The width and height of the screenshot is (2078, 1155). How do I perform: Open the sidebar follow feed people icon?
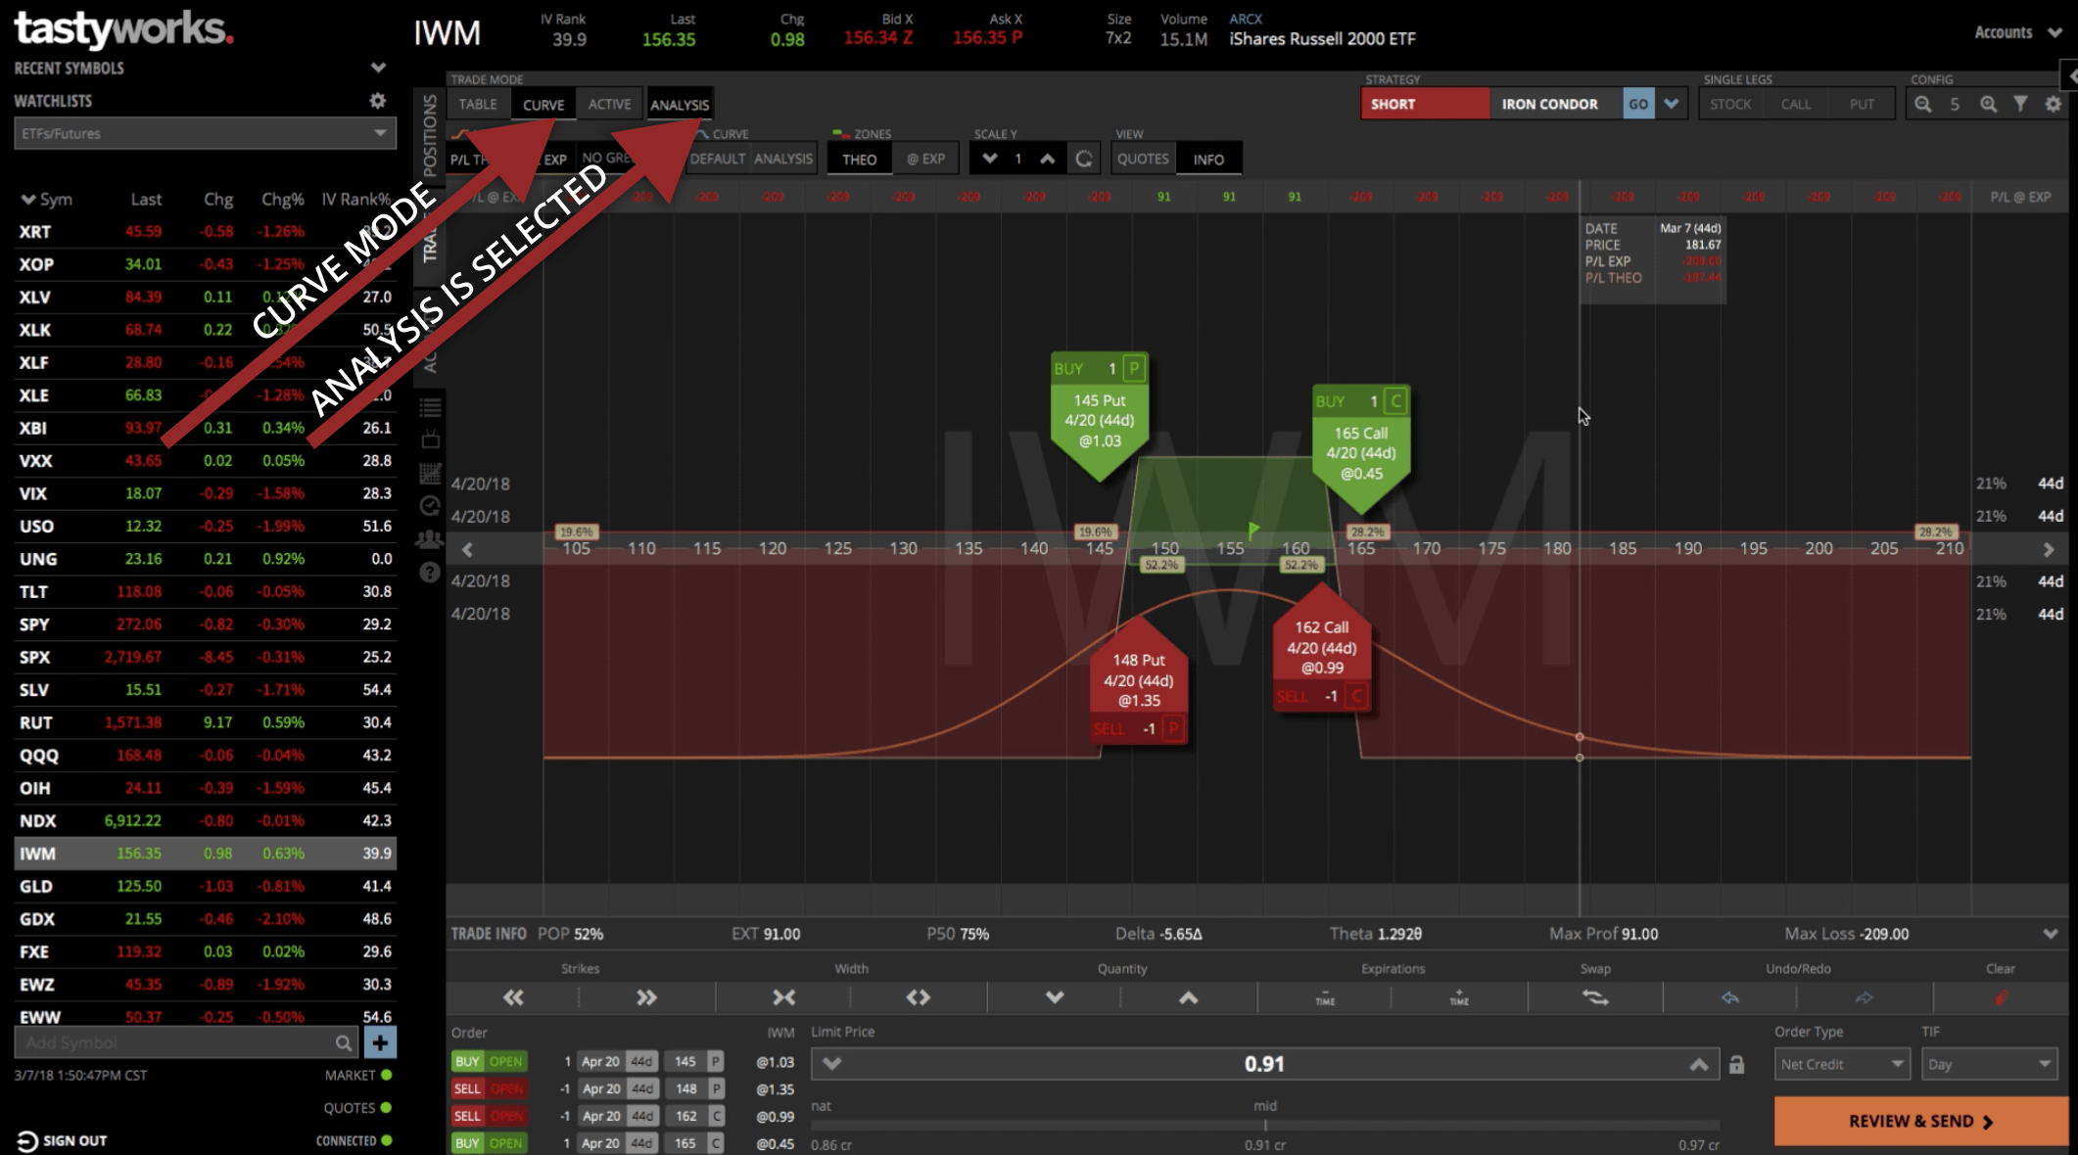(429, 539)
